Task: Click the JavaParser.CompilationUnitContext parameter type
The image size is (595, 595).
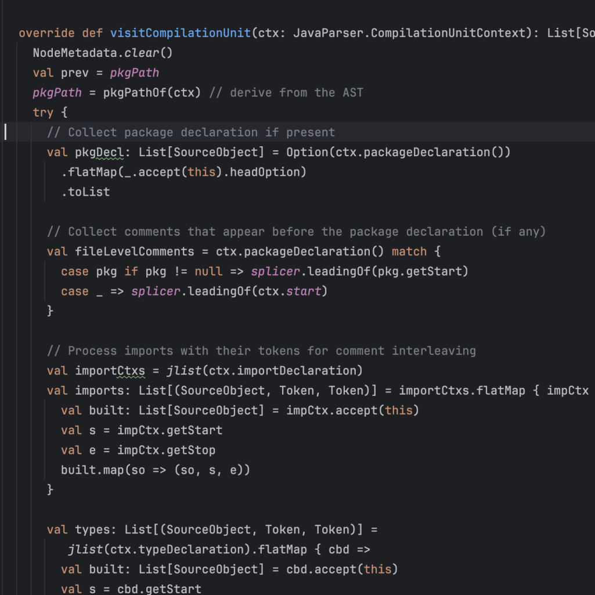Action: [x=409, y=33]
